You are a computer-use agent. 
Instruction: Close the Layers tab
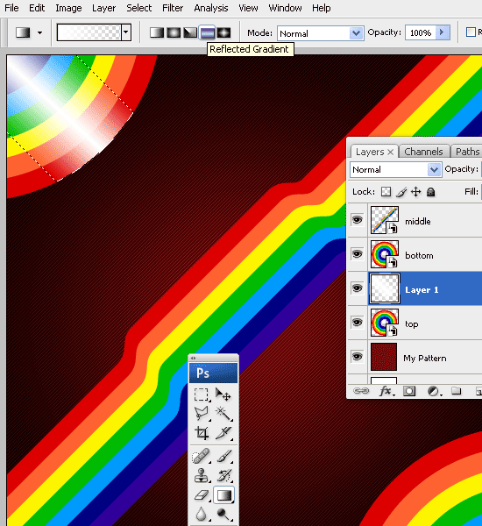tap(391, 152)
